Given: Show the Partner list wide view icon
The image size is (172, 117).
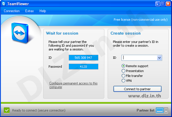Looking at the screenshot, I should coord(160,110).
